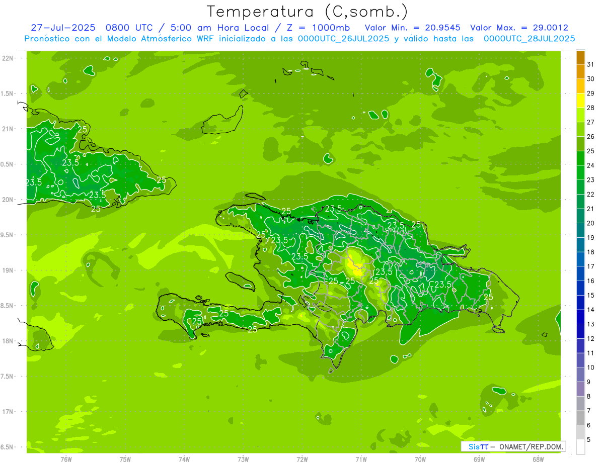Click the "72W" longitude axis label

click(x=302, y=459)
